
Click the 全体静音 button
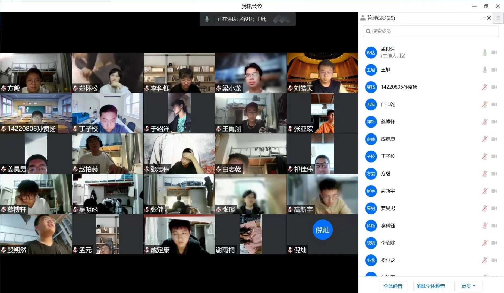pos(393,286)
